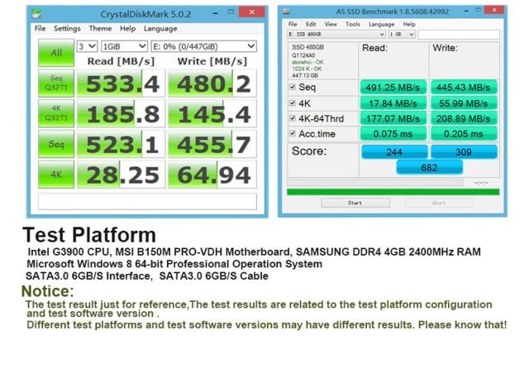The image size is (529, 374).
Task: Open Settings menu in CrystalDiskMark
Action: pos(67,28)
